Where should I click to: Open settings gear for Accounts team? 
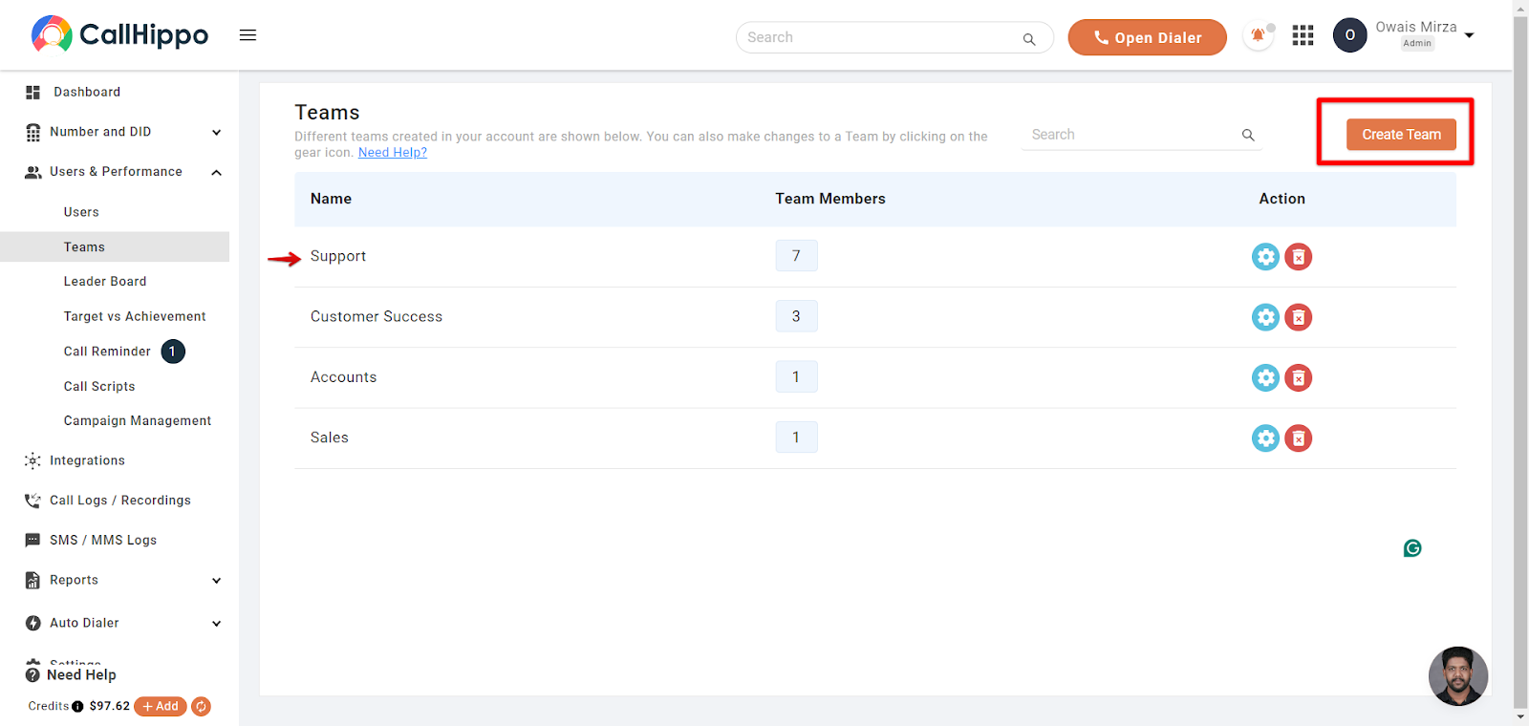(x=1265, y=377)
